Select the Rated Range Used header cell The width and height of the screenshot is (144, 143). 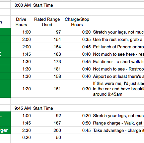(47, 22)
